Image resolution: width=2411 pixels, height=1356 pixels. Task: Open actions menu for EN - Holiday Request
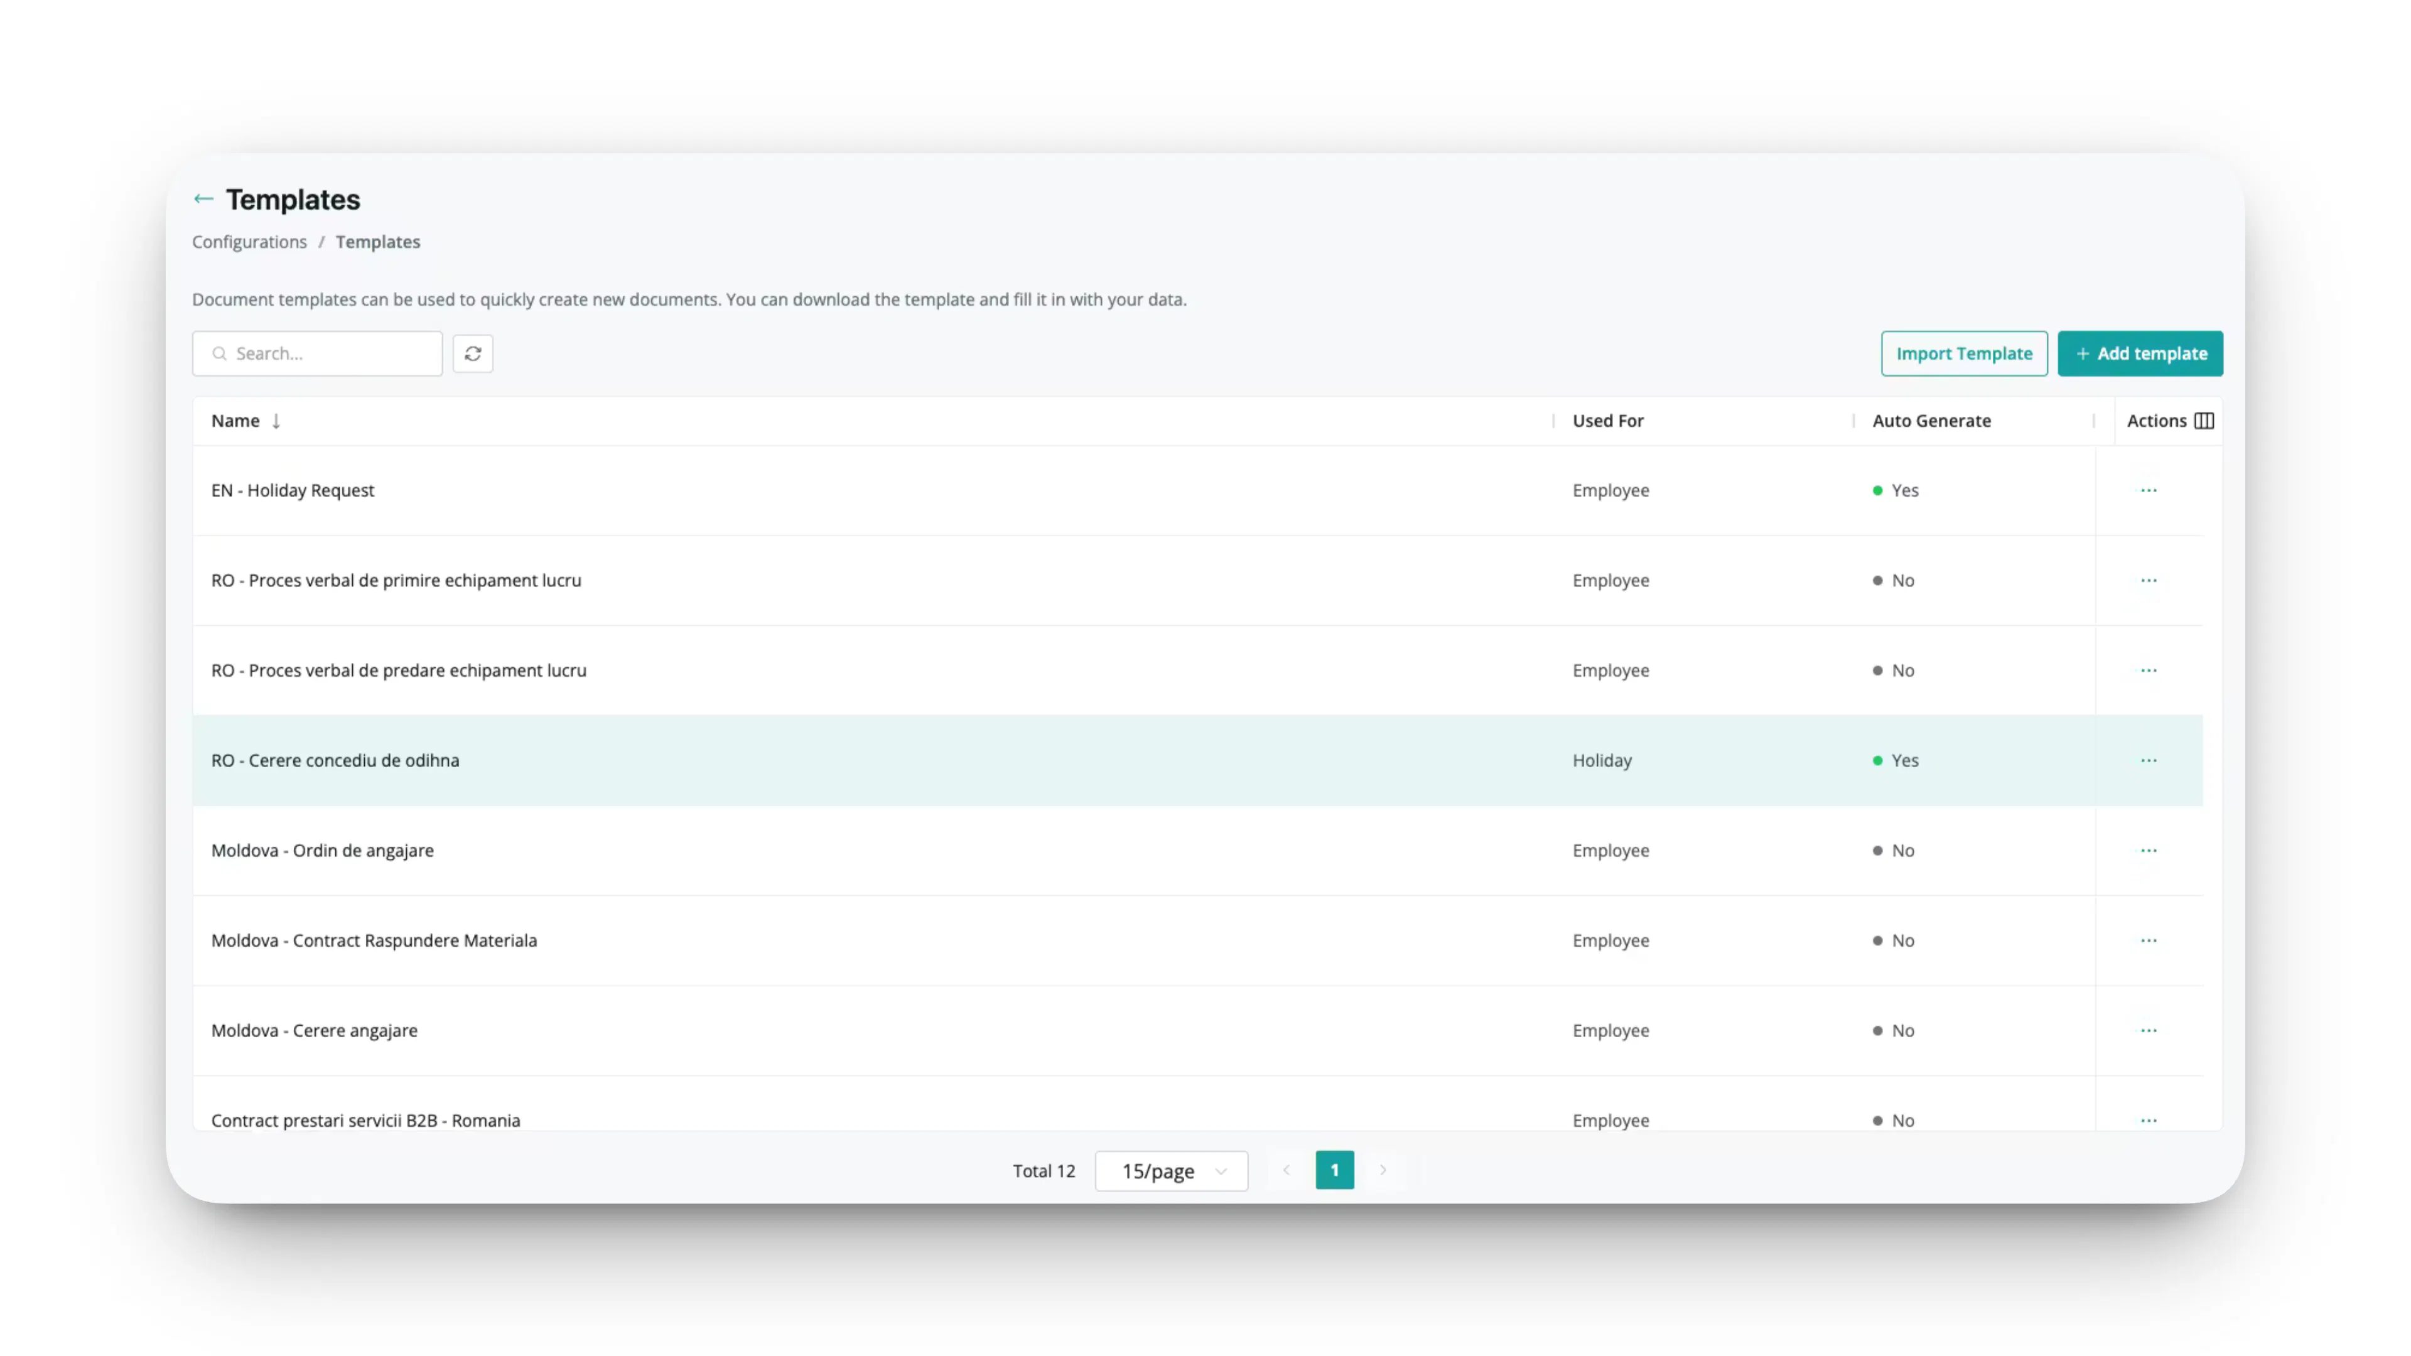point(2148,490)
